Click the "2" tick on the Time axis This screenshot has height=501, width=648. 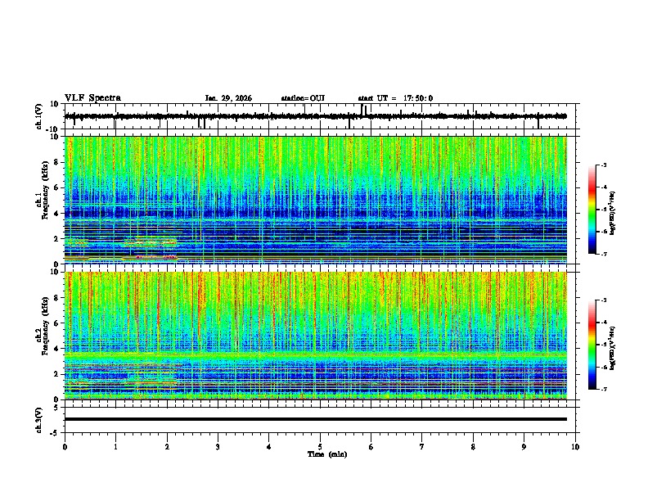point(167,446)
